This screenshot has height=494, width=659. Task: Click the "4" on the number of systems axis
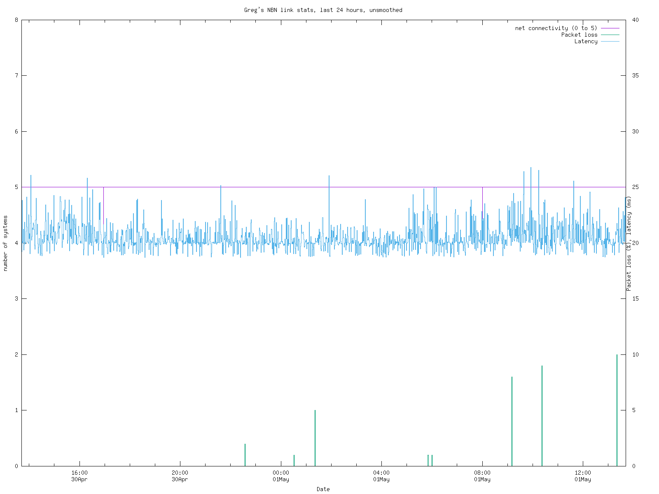pos(16,243)
